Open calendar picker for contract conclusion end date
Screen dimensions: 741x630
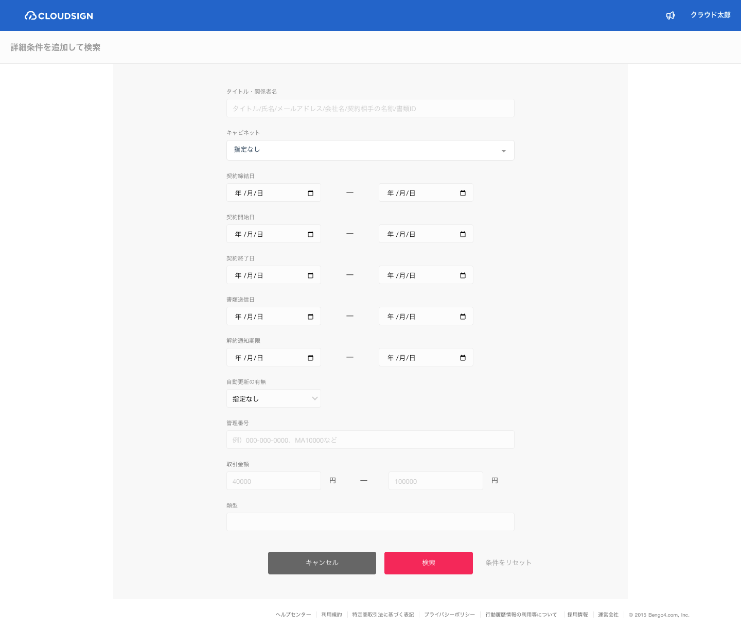click(x=463, y=193)
